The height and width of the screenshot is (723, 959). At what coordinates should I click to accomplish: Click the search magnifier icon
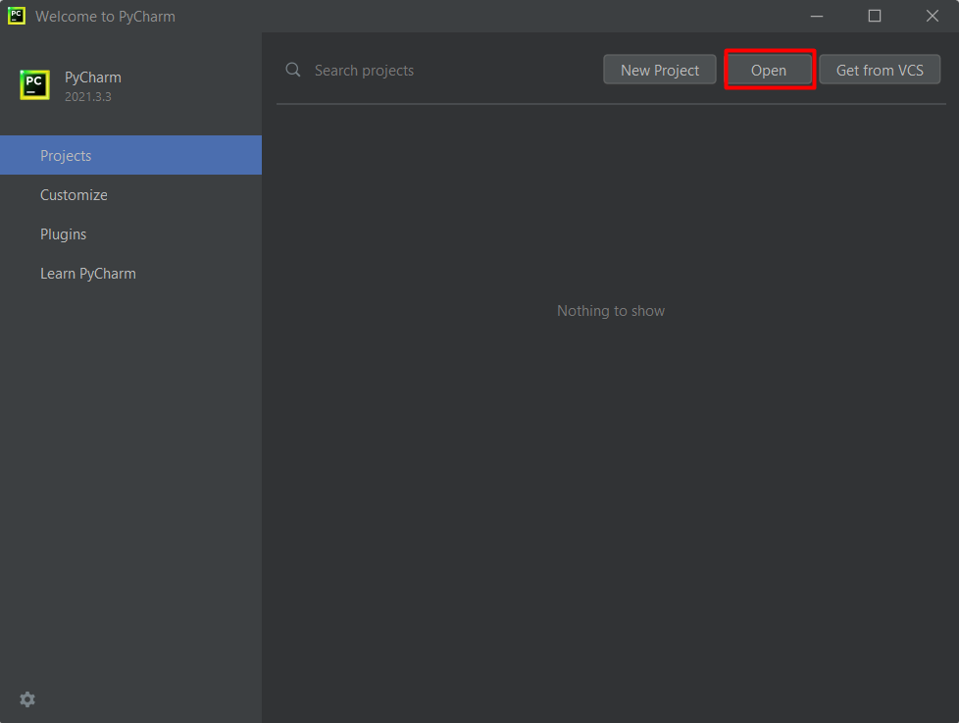coord(292,70)
